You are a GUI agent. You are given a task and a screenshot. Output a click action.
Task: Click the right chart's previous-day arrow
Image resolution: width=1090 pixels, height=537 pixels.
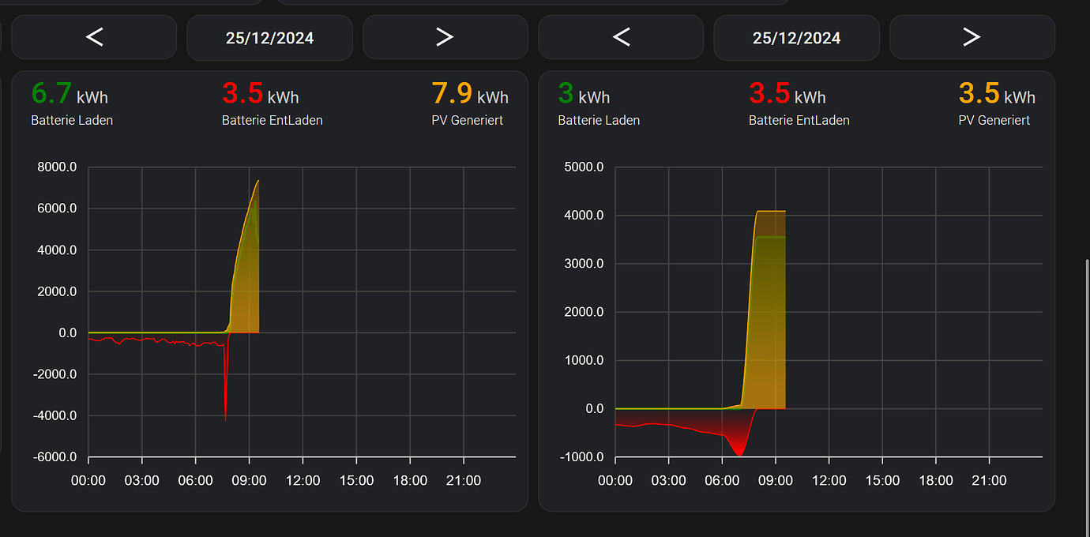pyautogui.click(x=621, y=37)
